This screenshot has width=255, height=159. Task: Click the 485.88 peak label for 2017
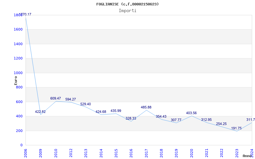click(146, 107)
